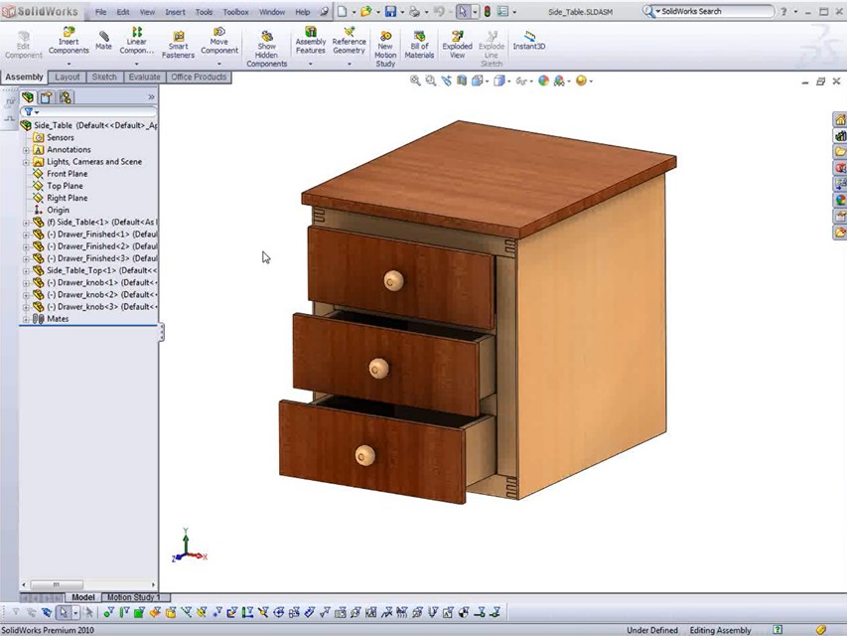Image resolution: width=847 pixels, height=636 pixels.
Task: Expand the Mates folder in tree
Action: click(26, 319)
